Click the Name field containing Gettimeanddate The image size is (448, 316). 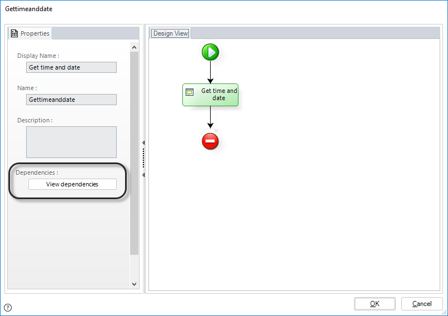[x=72, y=100]
